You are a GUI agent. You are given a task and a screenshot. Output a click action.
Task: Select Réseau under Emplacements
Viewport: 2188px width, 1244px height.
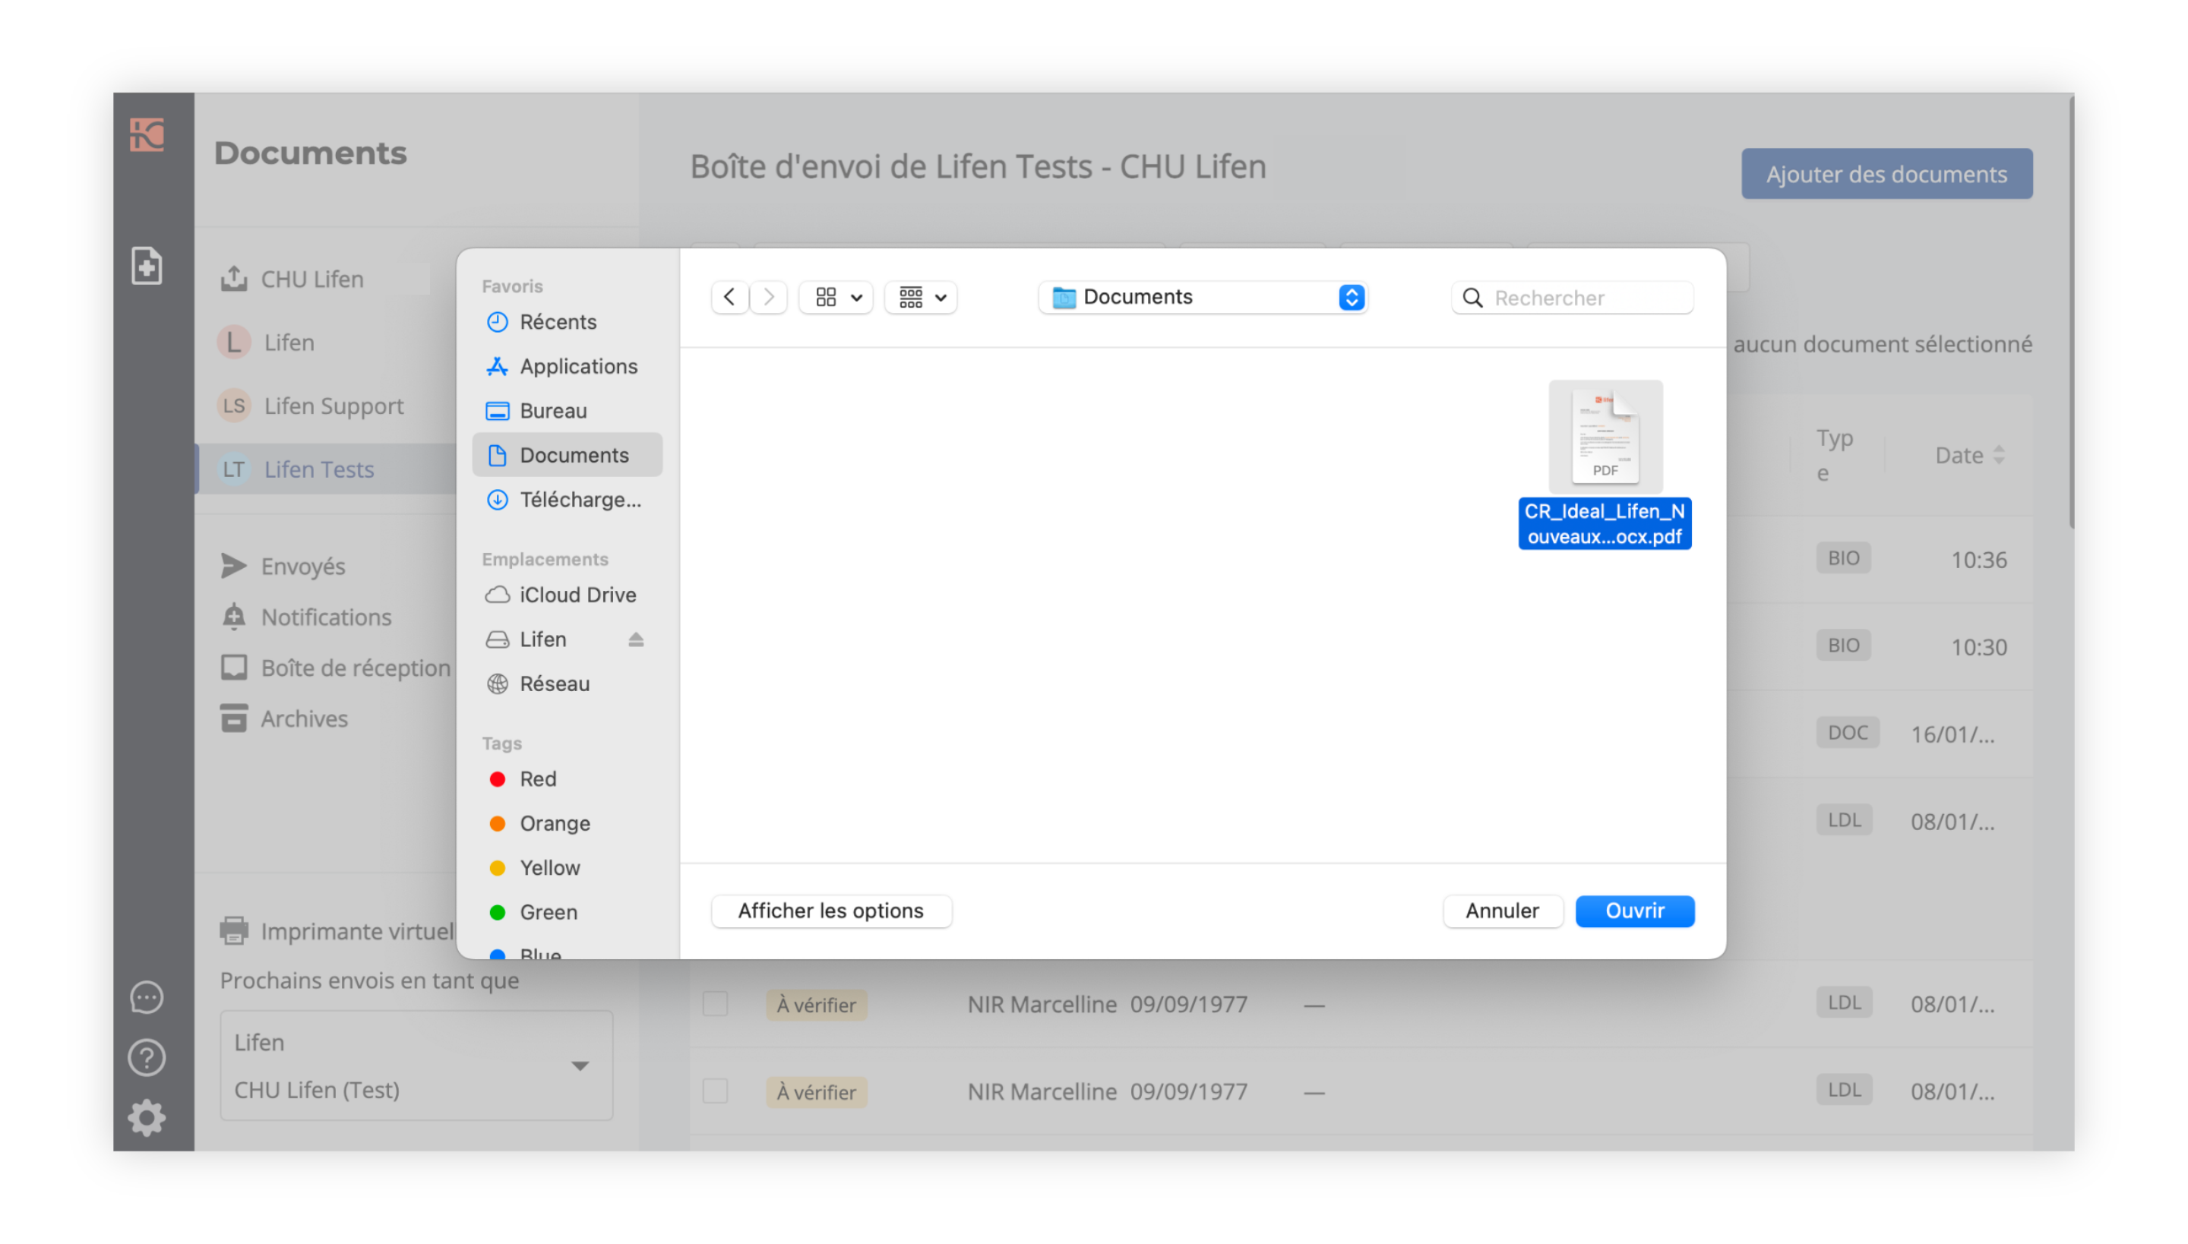(568, 684)
